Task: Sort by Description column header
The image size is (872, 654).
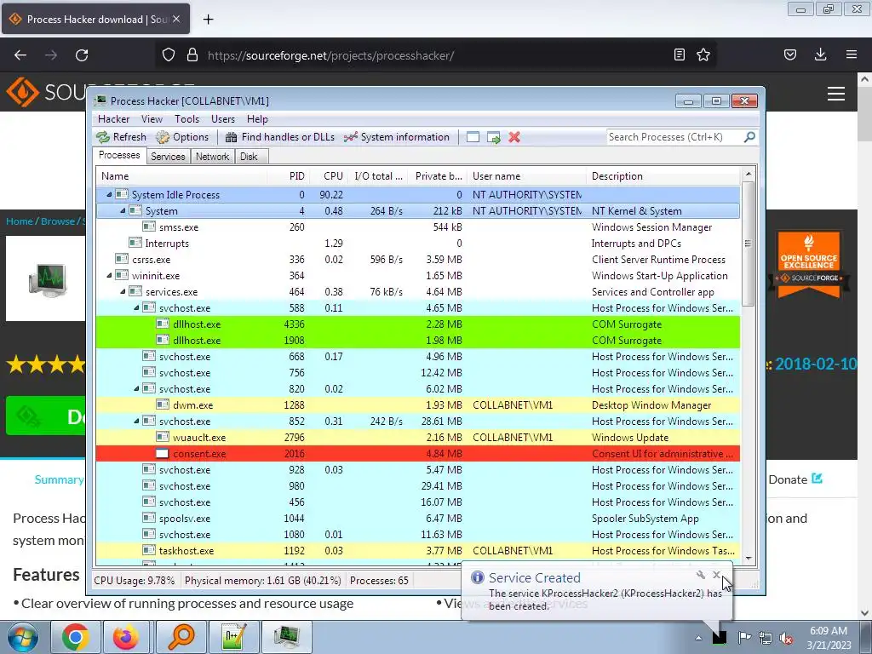Action: [x=663, y=176]
